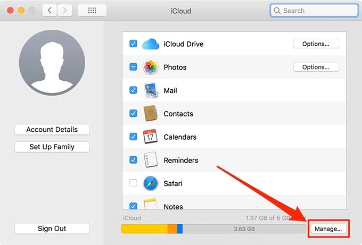Focus the Search input field
362x245 pixels.
click(314, 11)
